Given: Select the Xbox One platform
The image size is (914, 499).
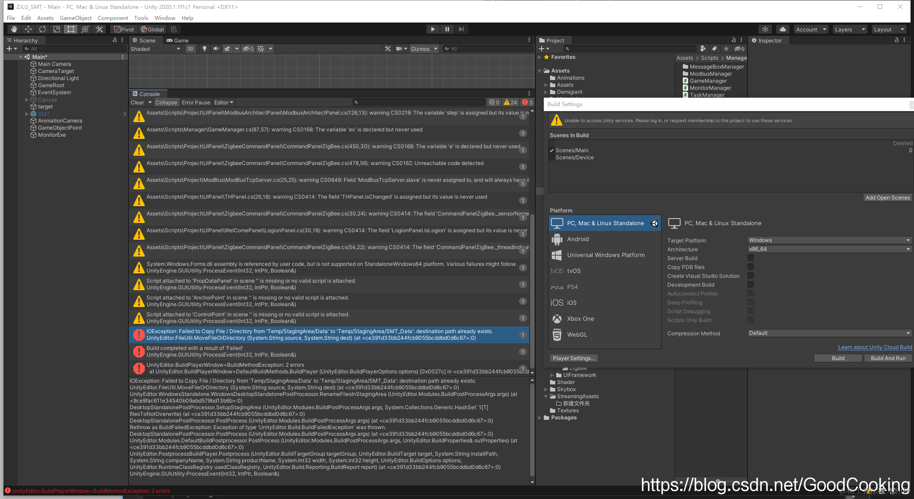Looking at the screenshot, I should point(581,319).
